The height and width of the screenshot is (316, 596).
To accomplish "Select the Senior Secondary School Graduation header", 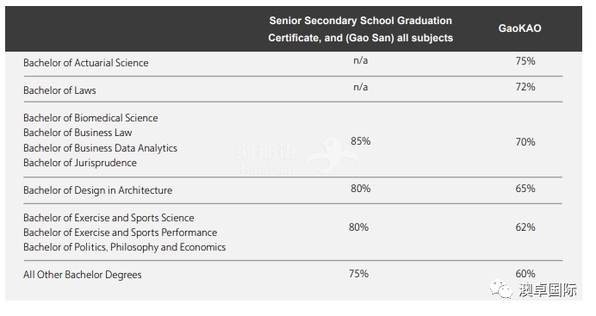I will coord(360,29).
